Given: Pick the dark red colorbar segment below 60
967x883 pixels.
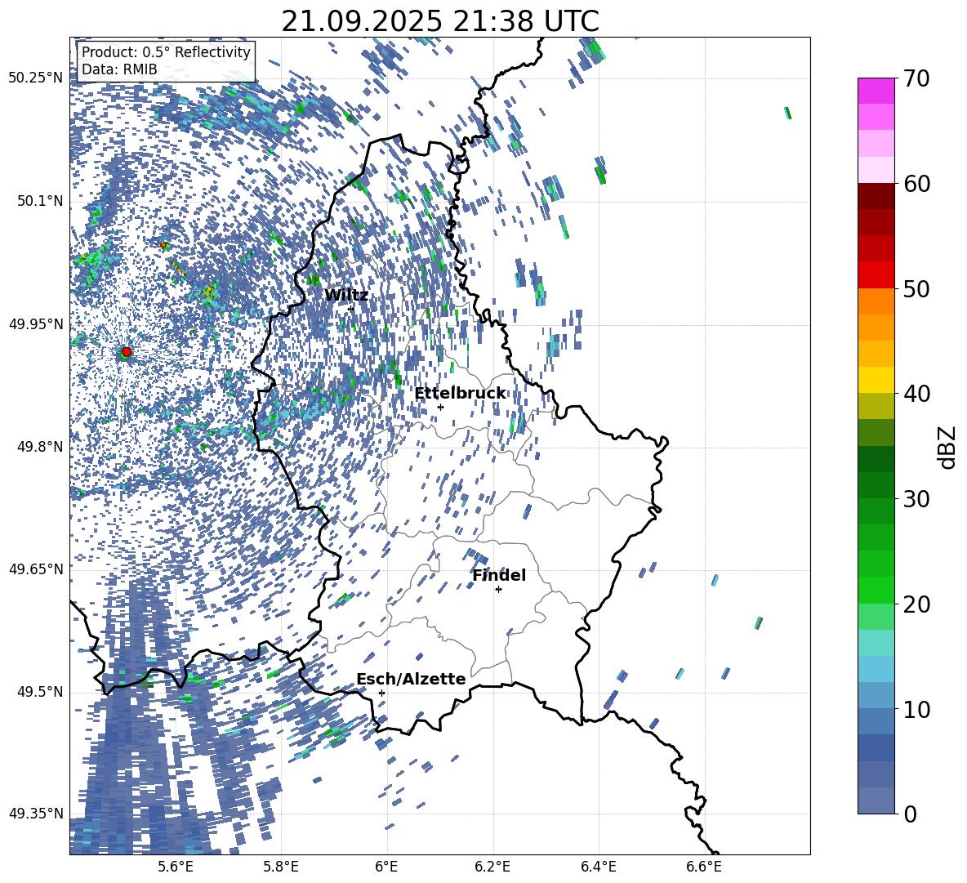Looking at the screenshot, I should tap(876, 196).
